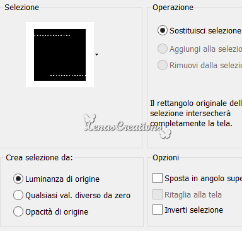The image size is (242, 231).
Task: Select the Sostituisci selezione radio button
Action: click(163, 31)
